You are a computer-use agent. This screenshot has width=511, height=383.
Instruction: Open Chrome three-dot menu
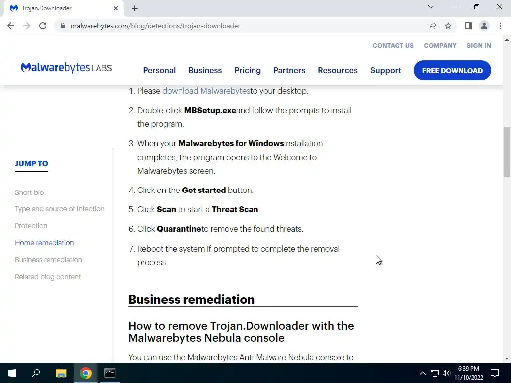[500, 26]
